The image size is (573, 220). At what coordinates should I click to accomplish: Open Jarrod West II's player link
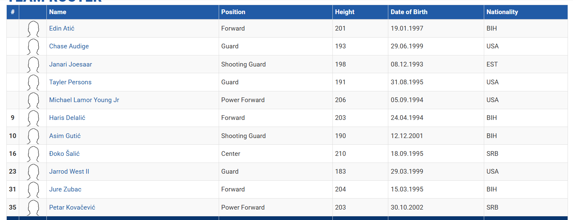click(69, 172)
